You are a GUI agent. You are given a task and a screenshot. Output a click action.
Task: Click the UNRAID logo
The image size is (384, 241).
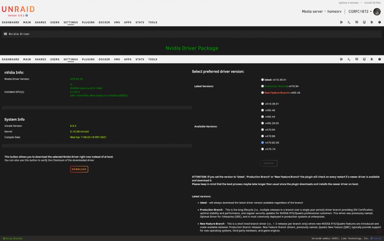pos(18,9)
